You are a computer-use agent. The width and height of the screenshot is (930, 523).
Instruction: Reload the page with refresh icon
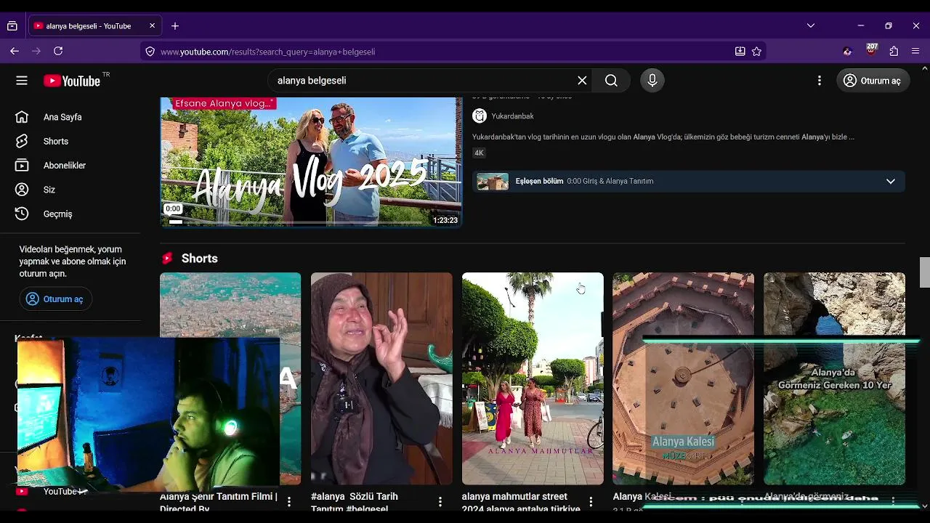58,51
